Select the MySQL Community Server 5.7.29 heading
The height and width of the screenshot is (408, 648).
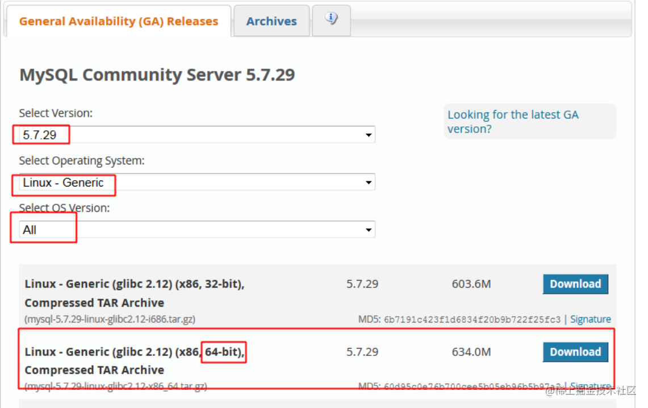tap(157, 75)
